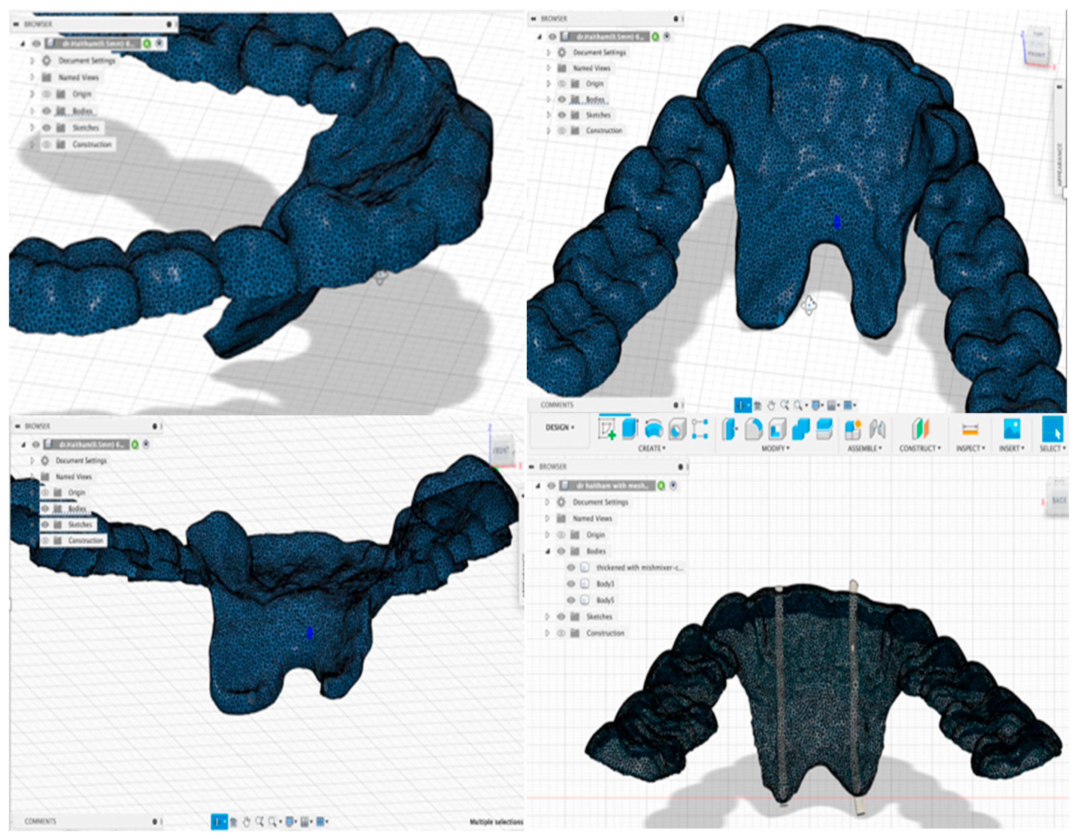The image size is (1077, 839).
Task: Click the Combine bodies icon
Action: coord(801,429)
